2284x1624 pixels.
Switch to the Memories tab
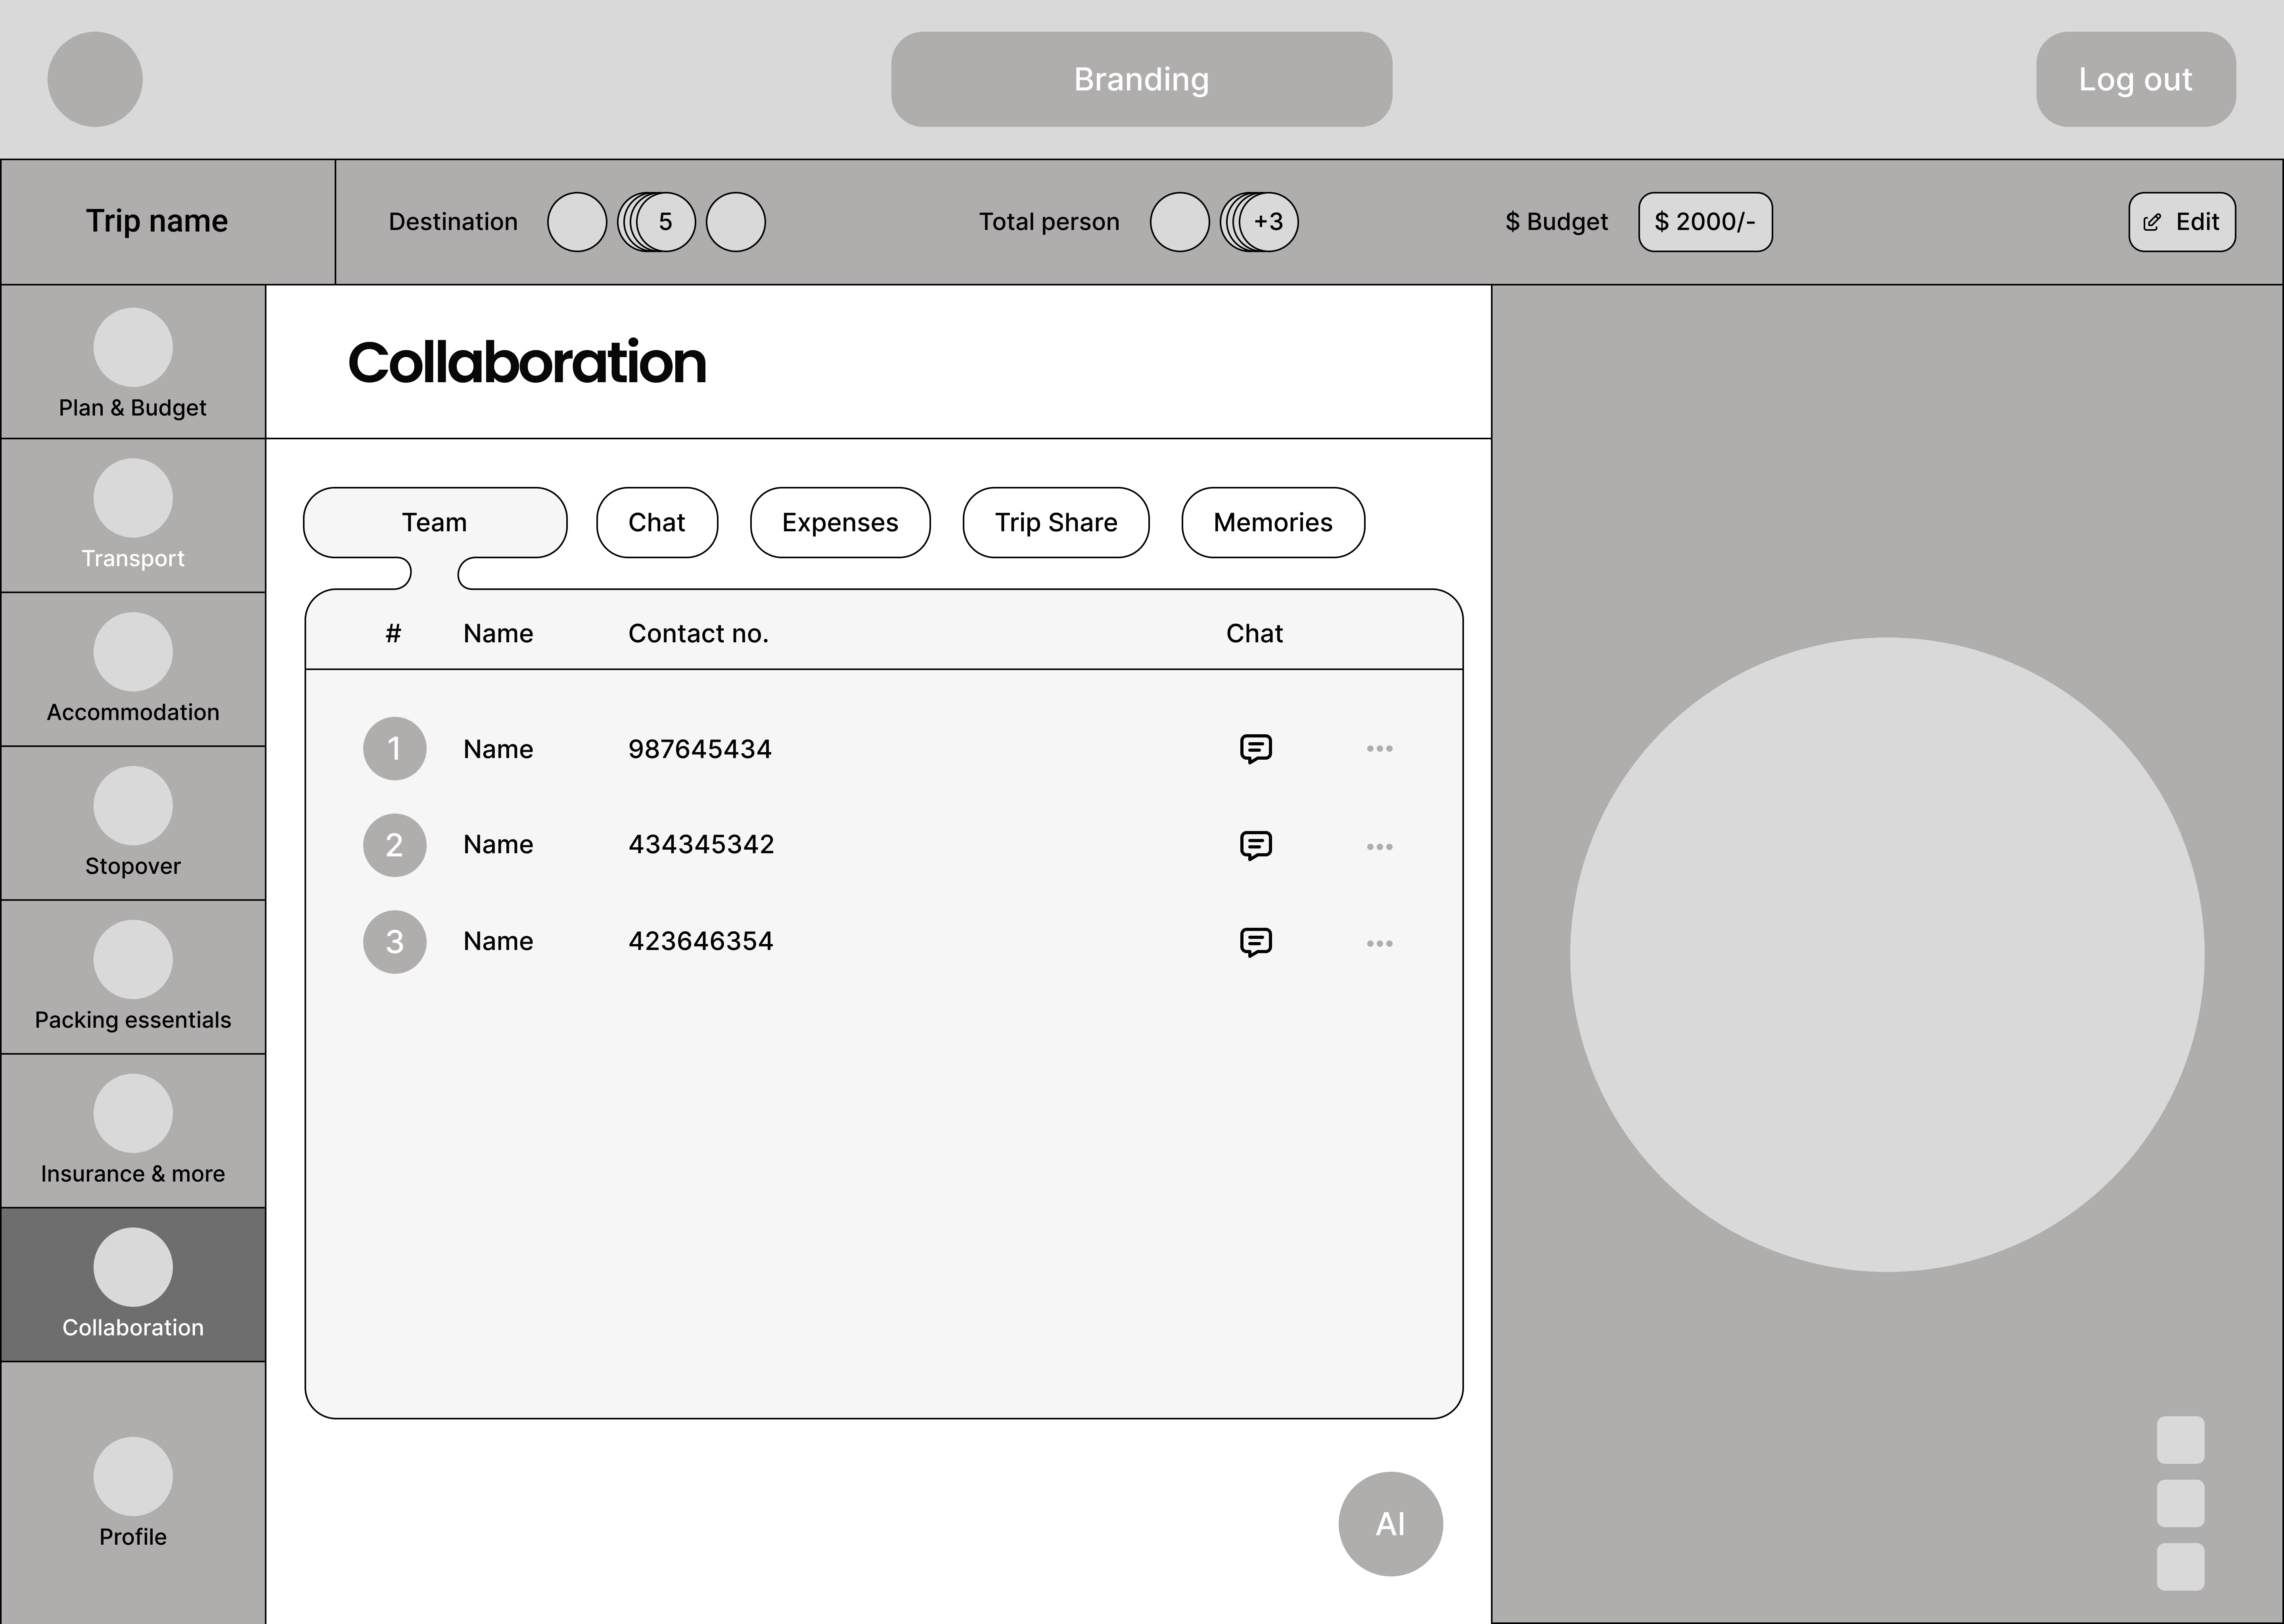coord(1272,523)
